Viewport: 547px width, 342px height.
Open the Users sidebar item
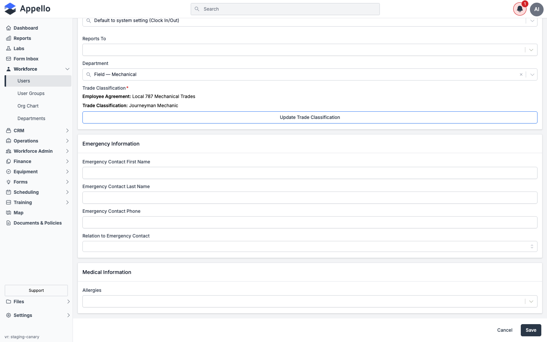[38, 81]
